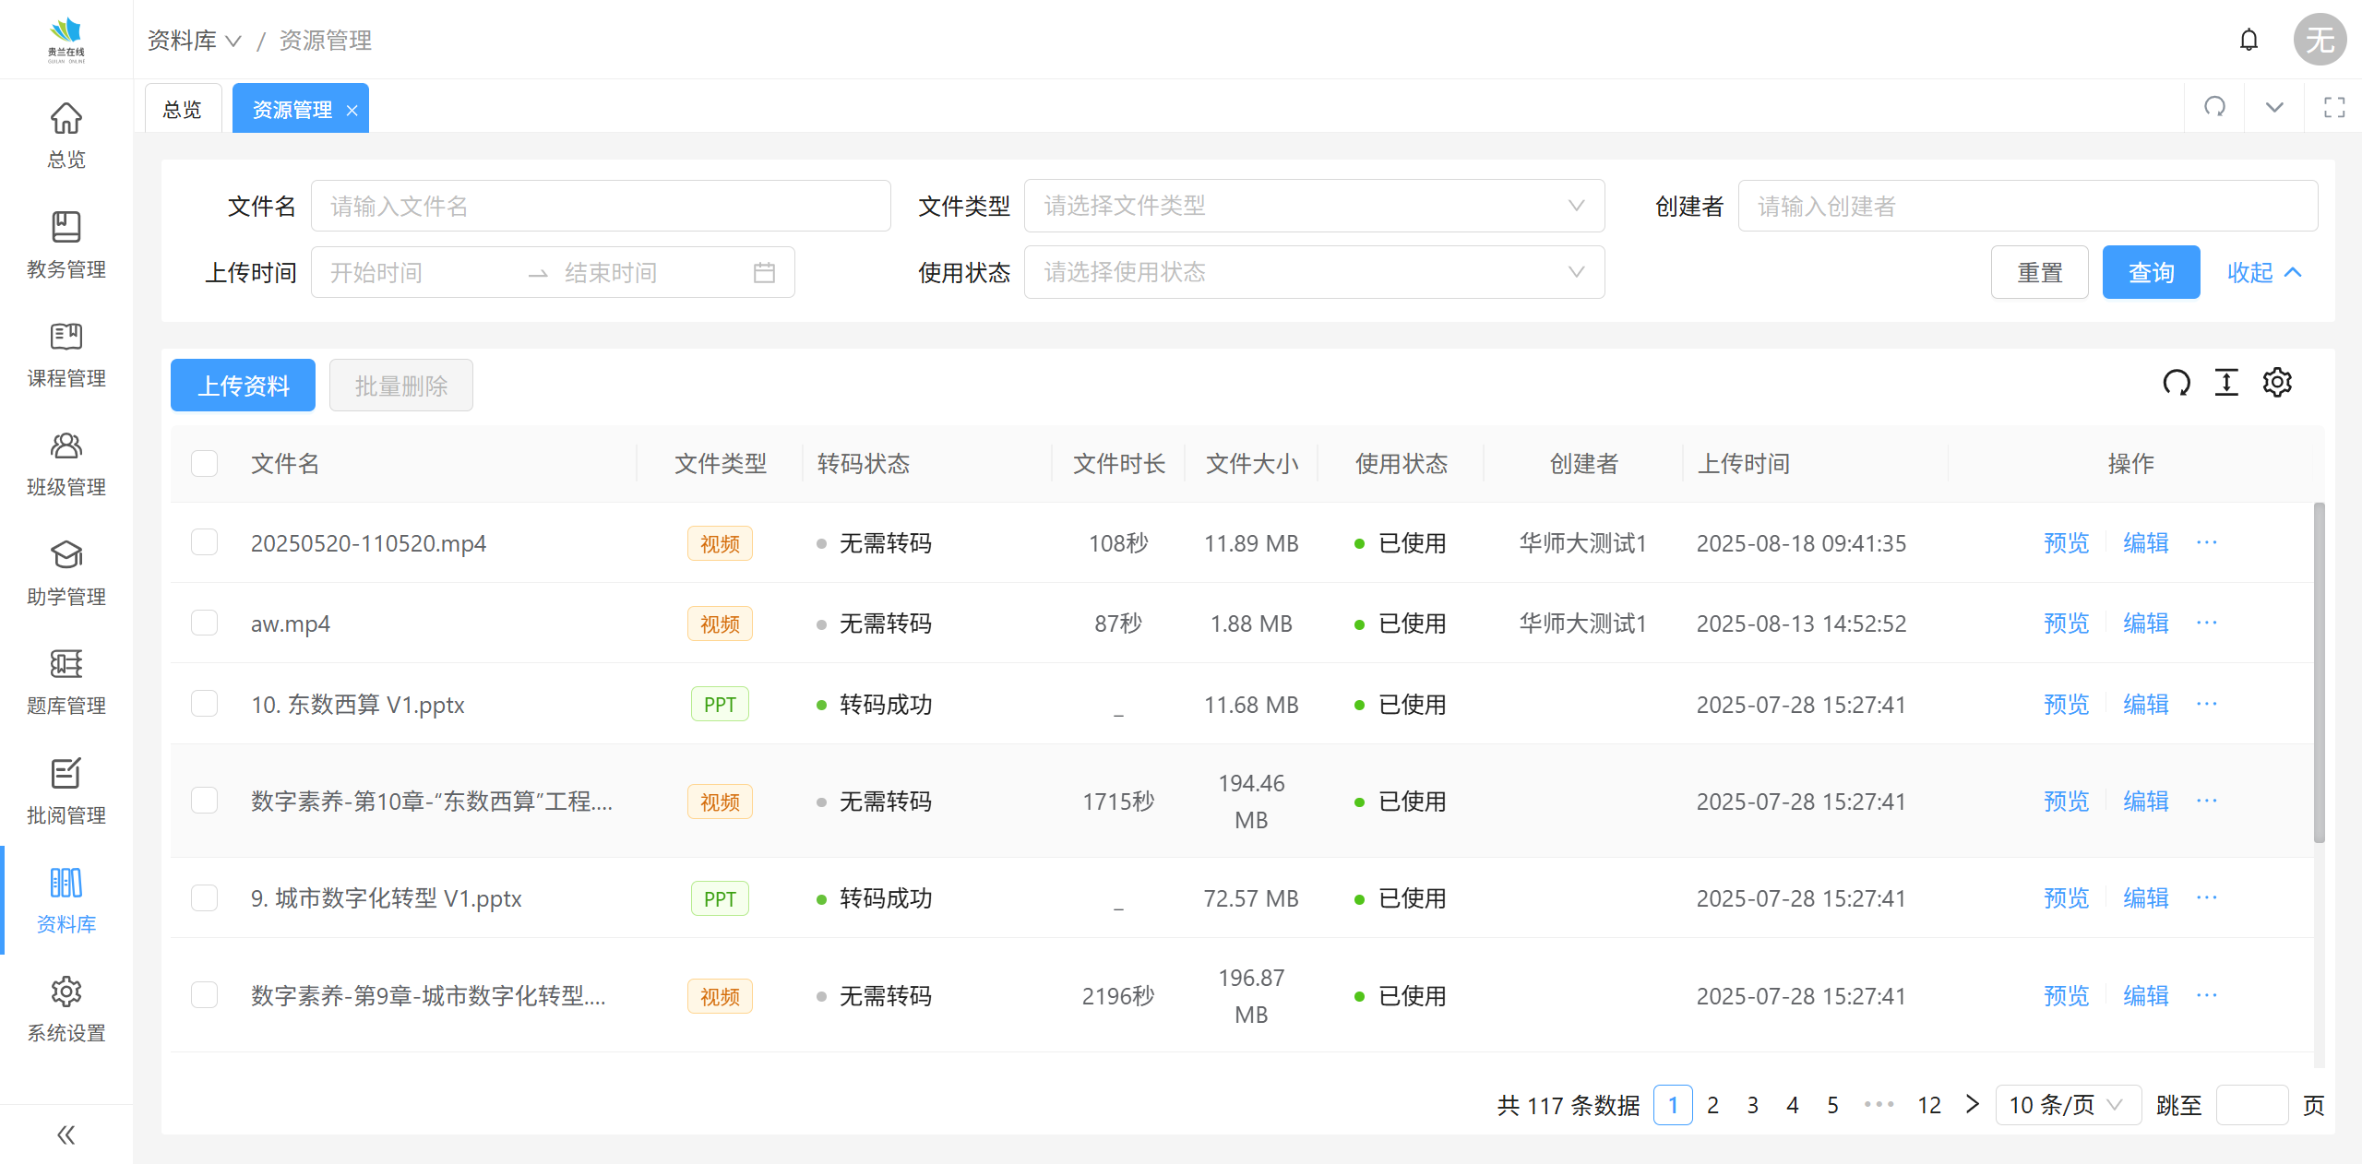Preview the 20250520-110520.mp4 file
This screenshot has width=2362, height=1164.
click(x=2066, y=543)
